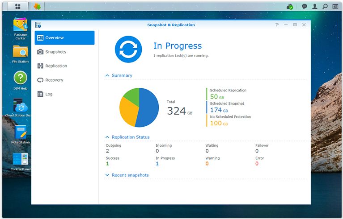Open Note Station desktop icon
The image size is (343, 219).
coord(20,133)
